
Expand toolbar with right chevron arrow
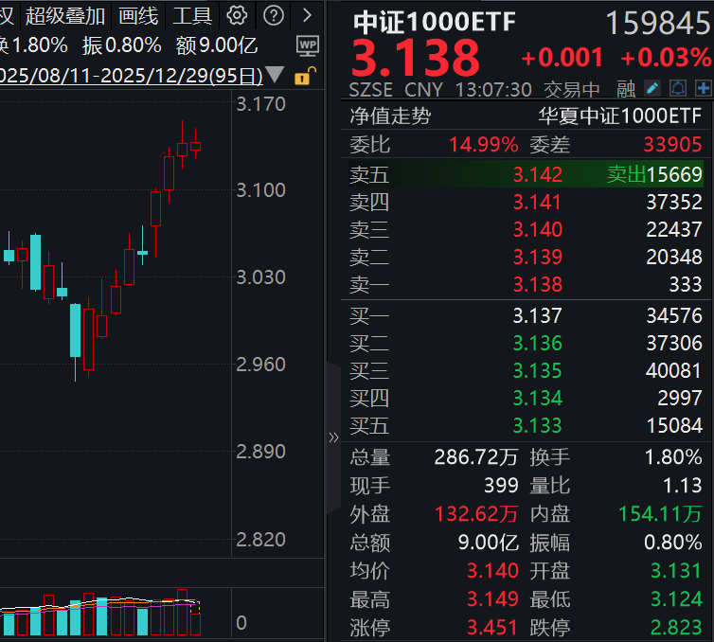(x=306, y=15)
